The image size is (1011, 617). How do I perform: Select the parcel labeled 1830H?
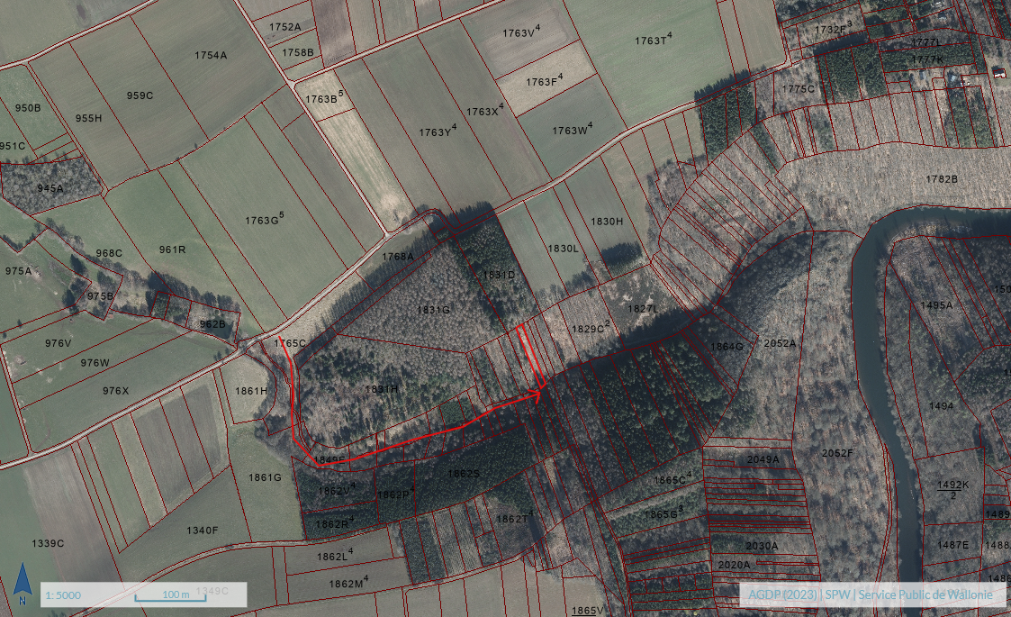click(x=607, y=222)
